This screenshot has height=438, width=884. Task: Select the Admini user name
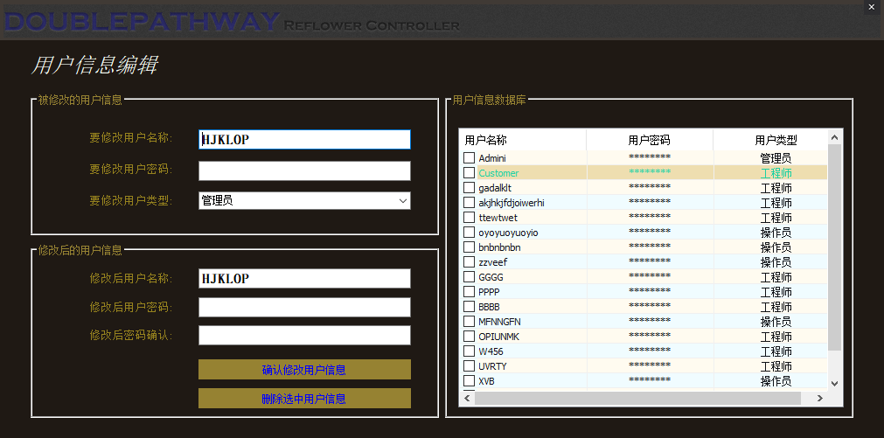pyautogui.click(x=492, y=158)
